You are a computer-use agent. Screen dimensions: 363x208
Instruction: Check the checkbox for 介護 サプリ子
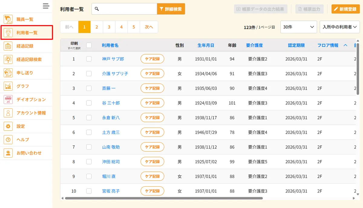click(89, 73)
